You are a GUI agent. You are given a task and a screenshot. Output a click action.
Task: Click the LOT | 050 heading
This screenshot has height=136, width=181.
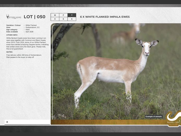(x=34, y=17)
